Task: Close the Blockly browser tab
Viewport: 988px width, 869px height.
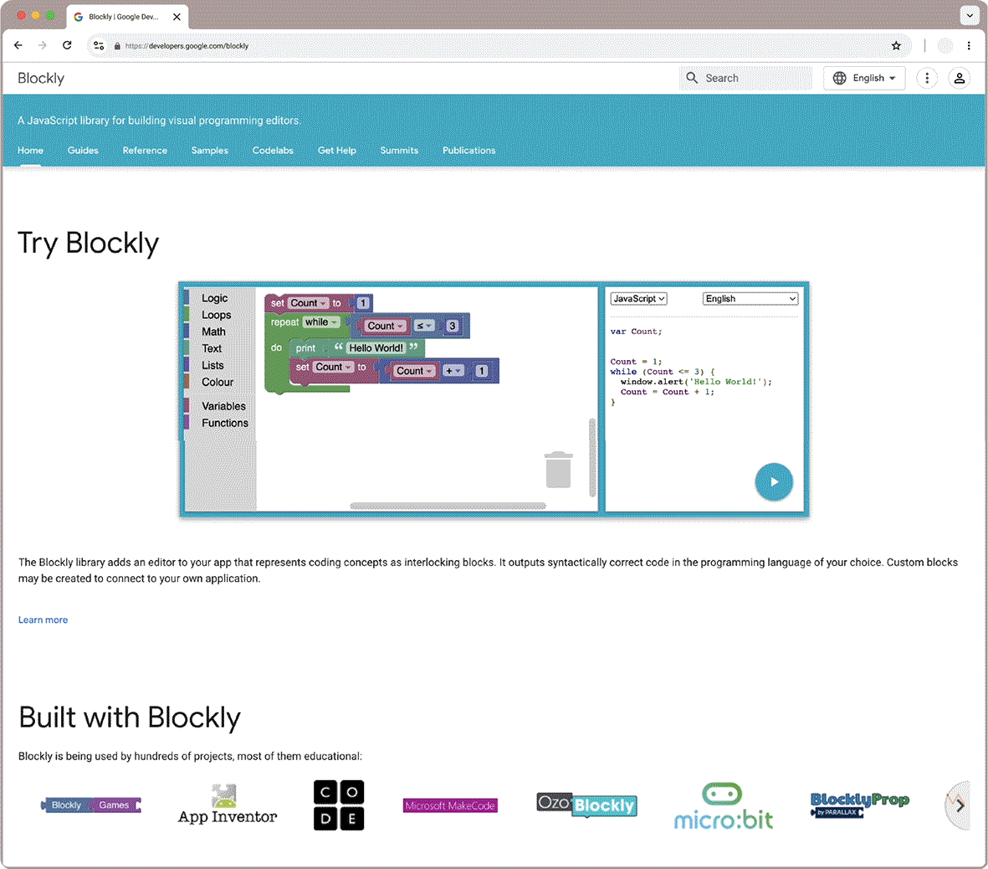Action: (177, 17)
